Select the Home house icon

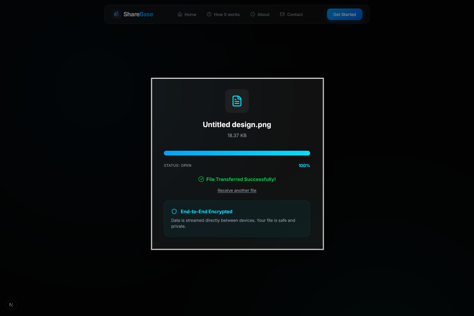pyautogui.click(x=179, y=14)
